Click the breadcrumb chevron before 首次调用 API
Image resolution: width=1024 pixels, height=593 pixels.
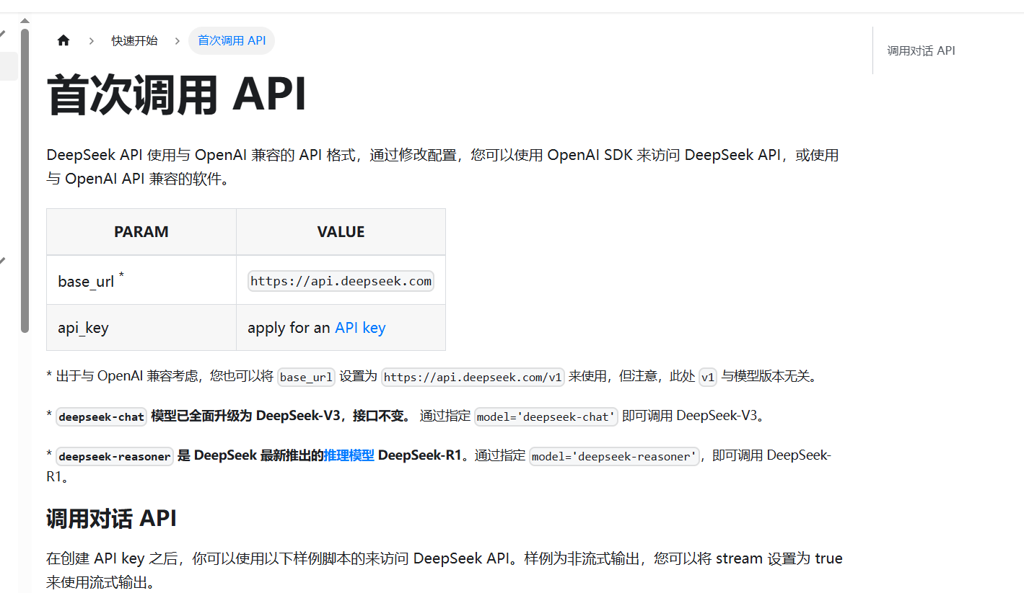[x=177, y=41]
